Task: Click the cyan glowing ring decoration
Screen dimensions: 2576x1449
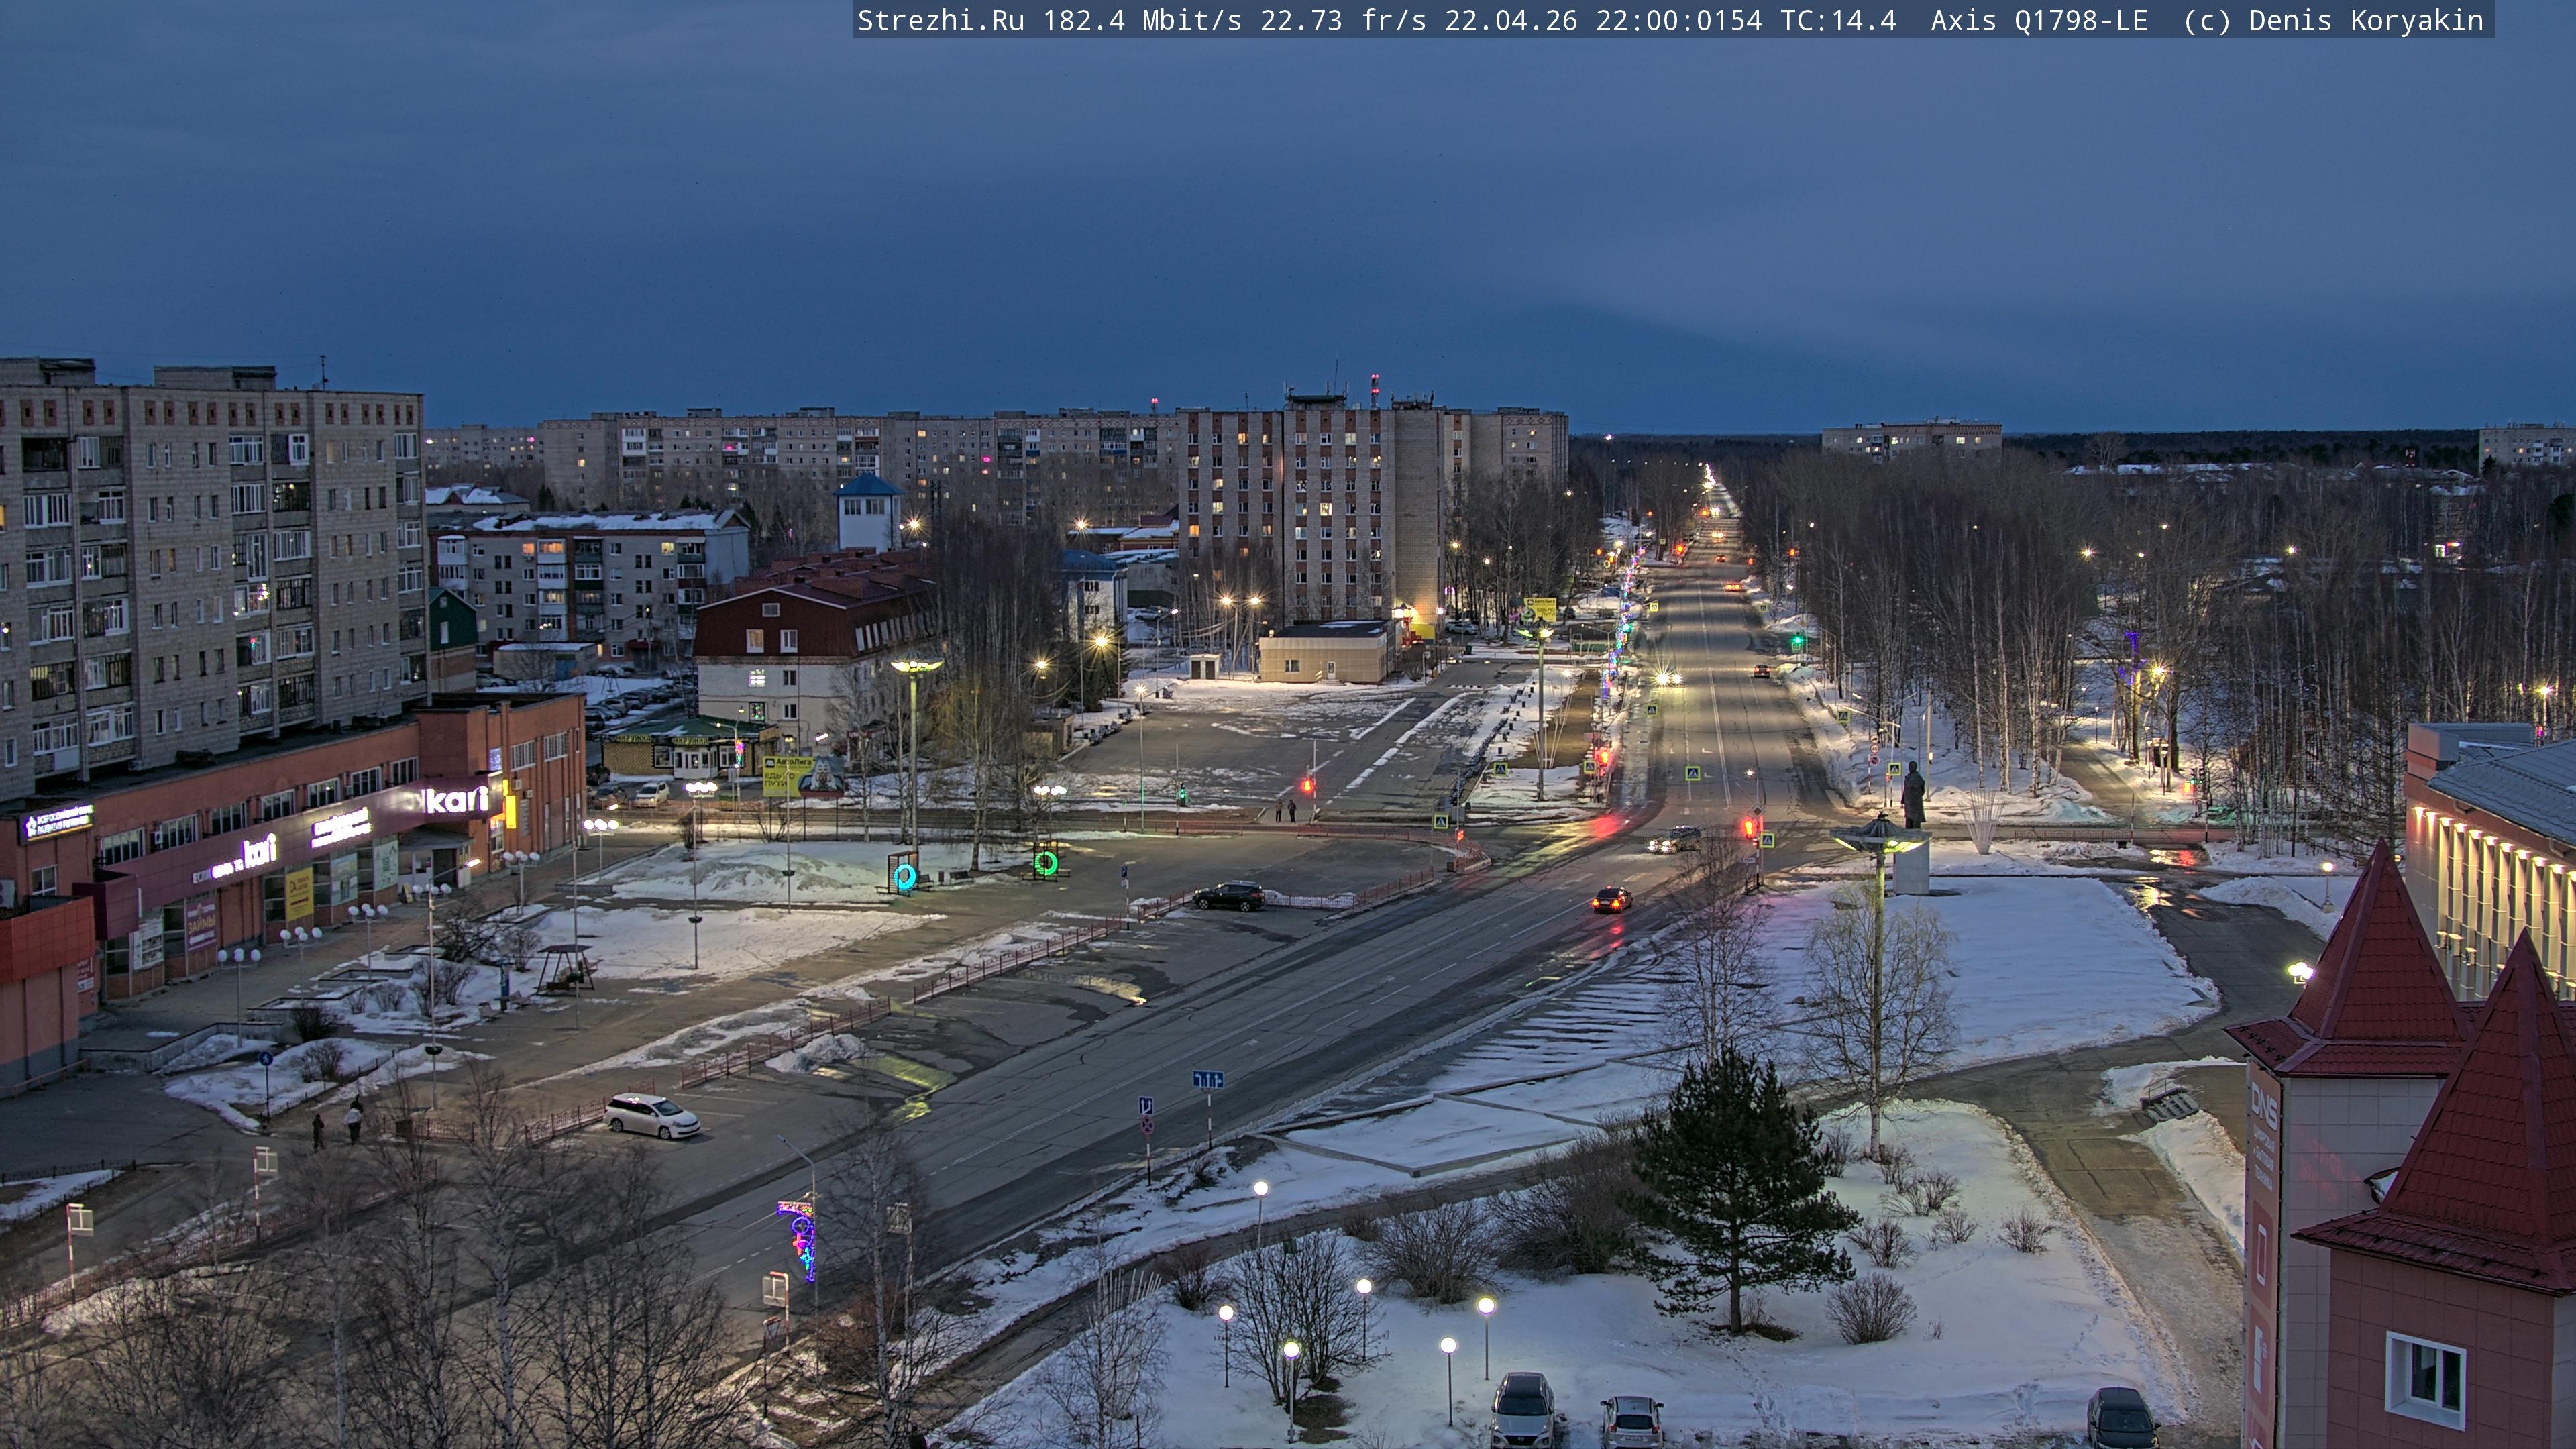Action: point(904,877)
